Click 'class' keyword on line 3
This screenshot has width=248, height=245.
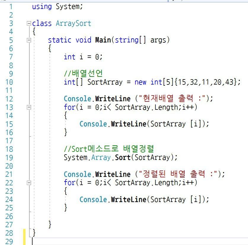pos(42,23)
